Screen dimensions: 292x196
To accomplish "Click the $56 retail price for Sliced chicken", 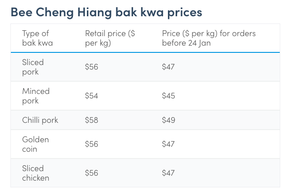I will tap(91, 173).
